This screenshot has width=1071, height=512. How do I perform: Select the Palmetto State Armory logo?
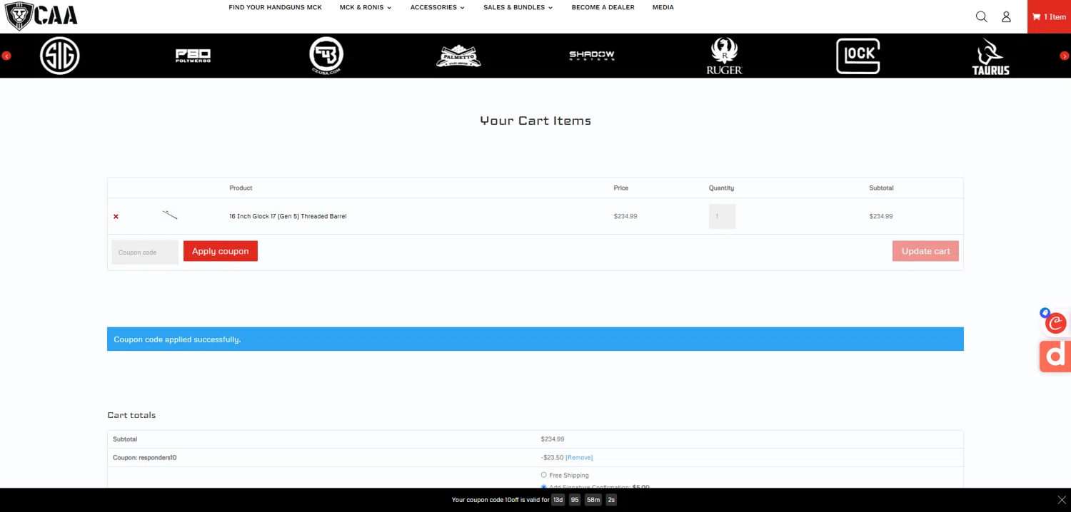click(458, 56)
